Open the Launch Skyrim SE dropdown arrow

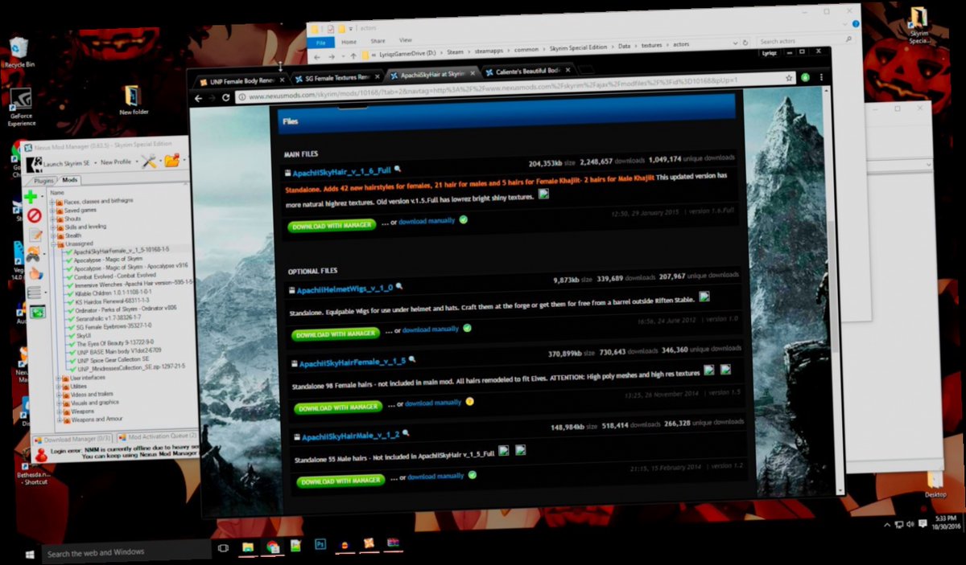95,164
